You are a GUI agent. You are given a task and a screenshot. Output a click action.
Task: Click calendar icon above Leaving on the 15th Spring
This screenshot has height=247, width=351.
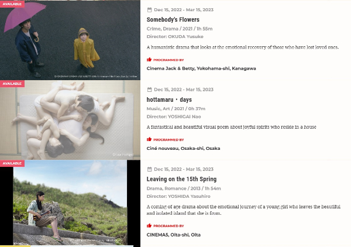pos(149,169)
